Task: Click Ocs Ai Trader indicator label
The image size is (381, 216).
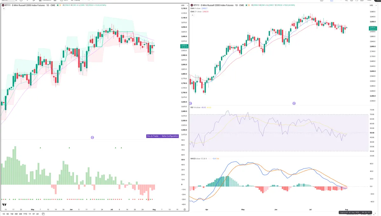Action: (153, 136)
